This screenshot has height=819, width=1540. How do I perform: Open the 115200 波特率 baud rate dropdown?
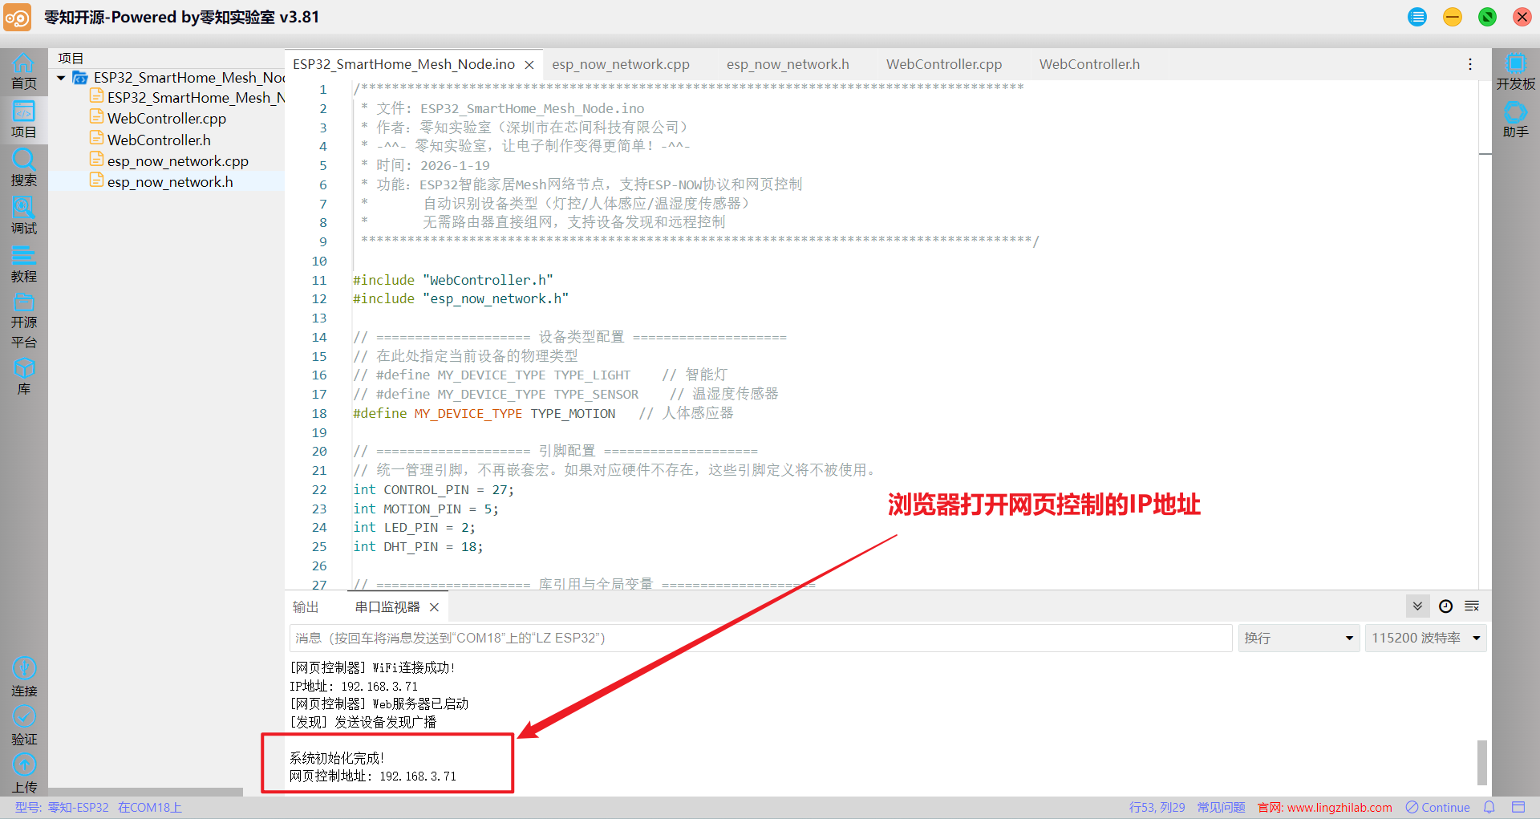pos(1425,638)
